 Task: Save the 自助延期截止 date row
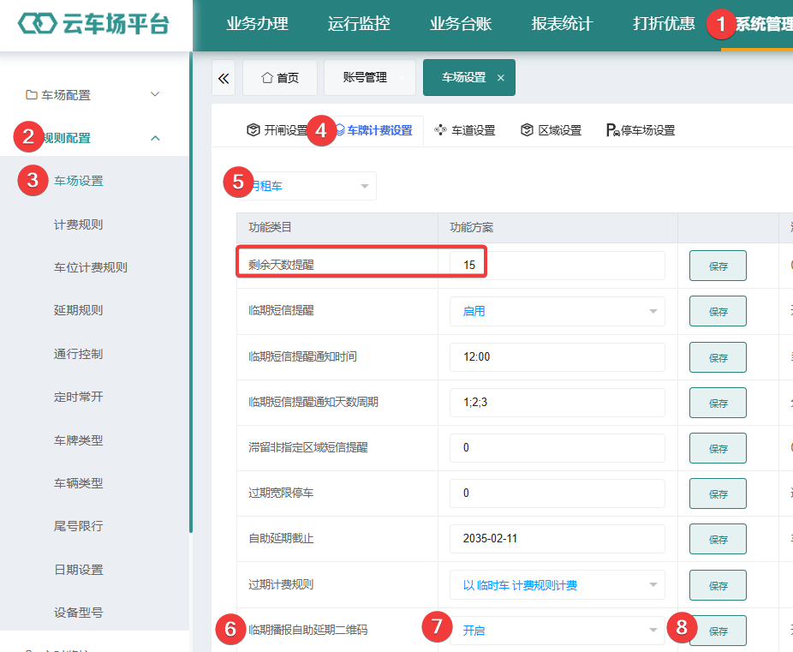click(x=718, y=539)
